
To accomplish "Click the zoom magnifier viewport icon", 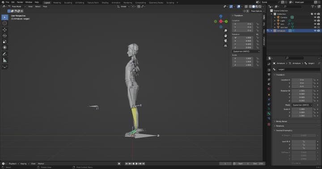I will [x=225, y=30].
